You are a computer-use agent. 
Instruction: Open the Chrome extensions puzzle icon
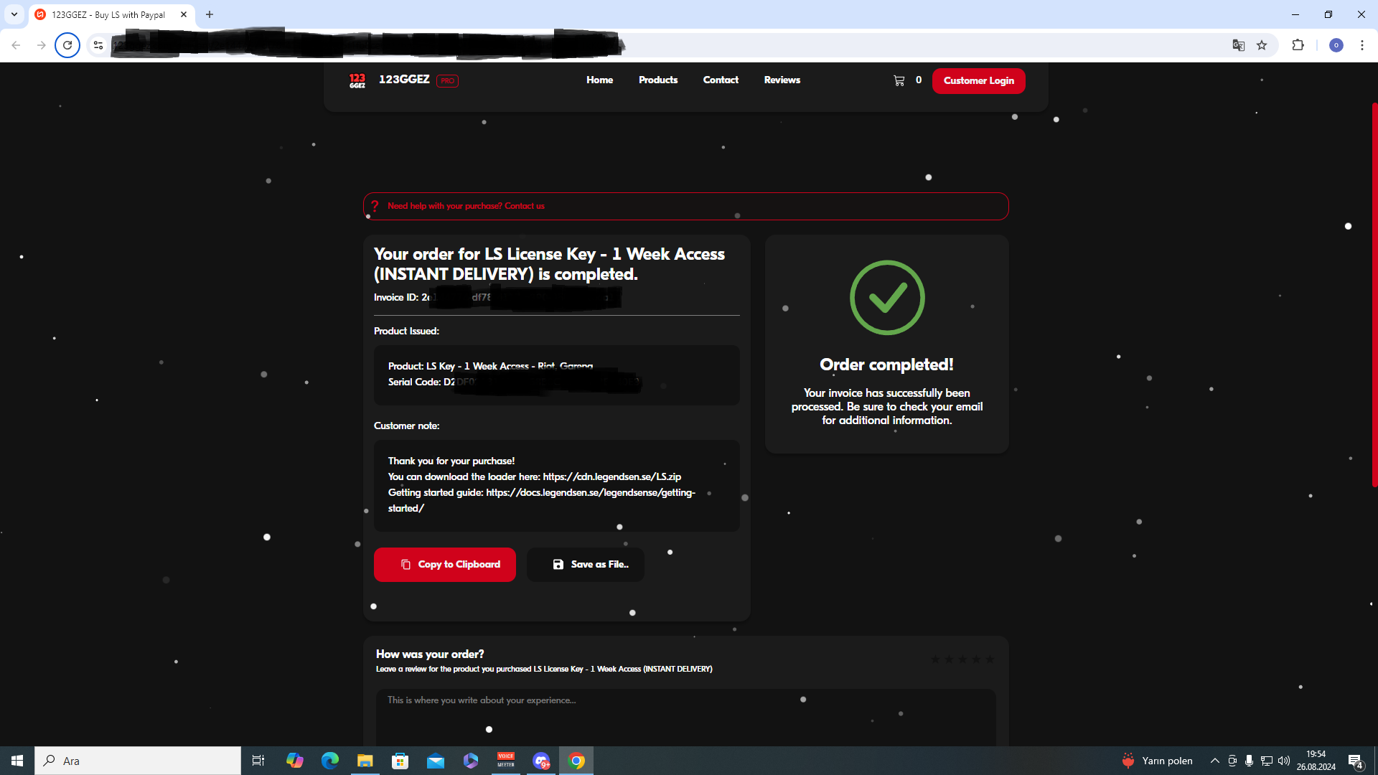[1298, 45]
